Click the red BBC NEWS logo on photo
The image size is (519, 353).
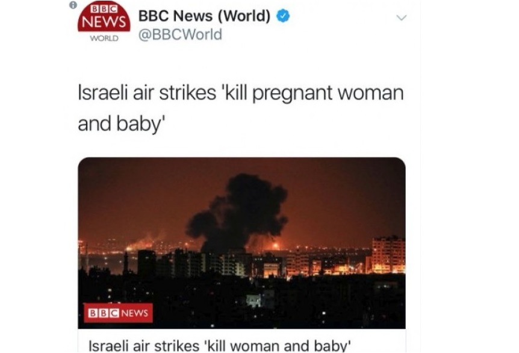[118, 313]
